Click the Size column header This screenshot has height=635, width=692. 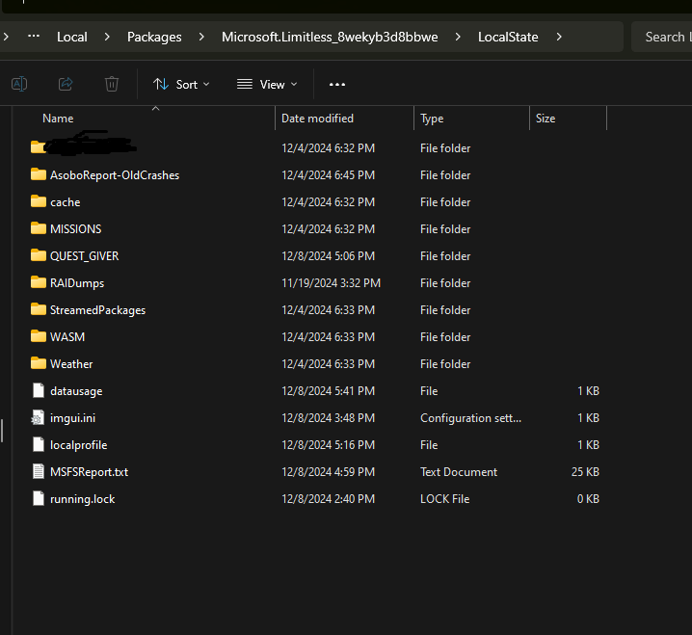[546, 119]
